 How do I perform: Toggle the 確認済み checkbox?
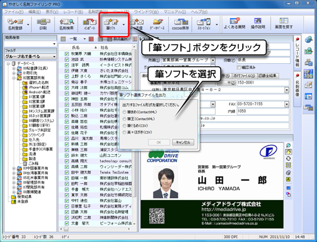238,67
